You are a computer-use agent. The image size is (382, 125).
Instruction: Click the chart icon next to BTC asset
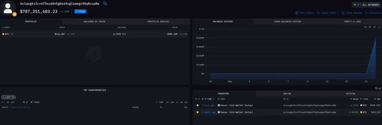pyautogui.click(x=12, y=34)
